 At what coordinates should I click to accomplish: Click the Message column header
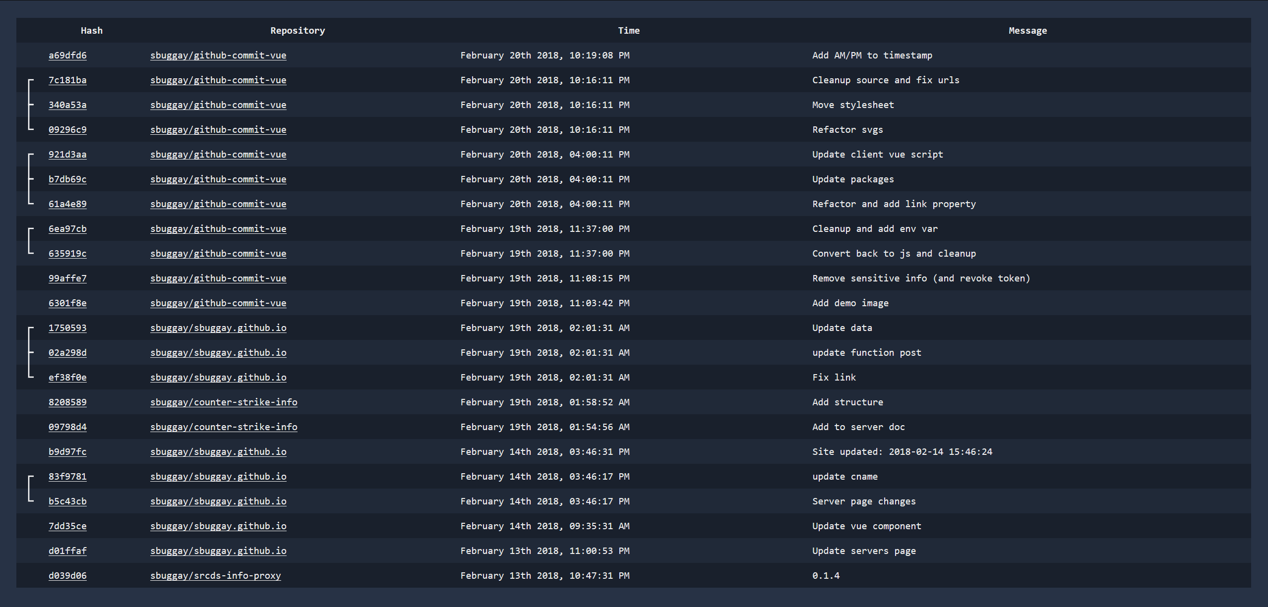(x=1027, y=31)
